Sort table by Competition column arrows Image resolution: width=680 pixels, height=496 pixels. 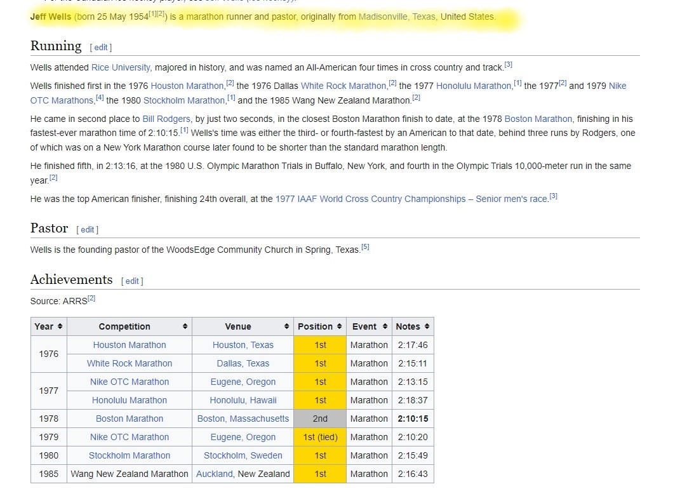point(185,326)
